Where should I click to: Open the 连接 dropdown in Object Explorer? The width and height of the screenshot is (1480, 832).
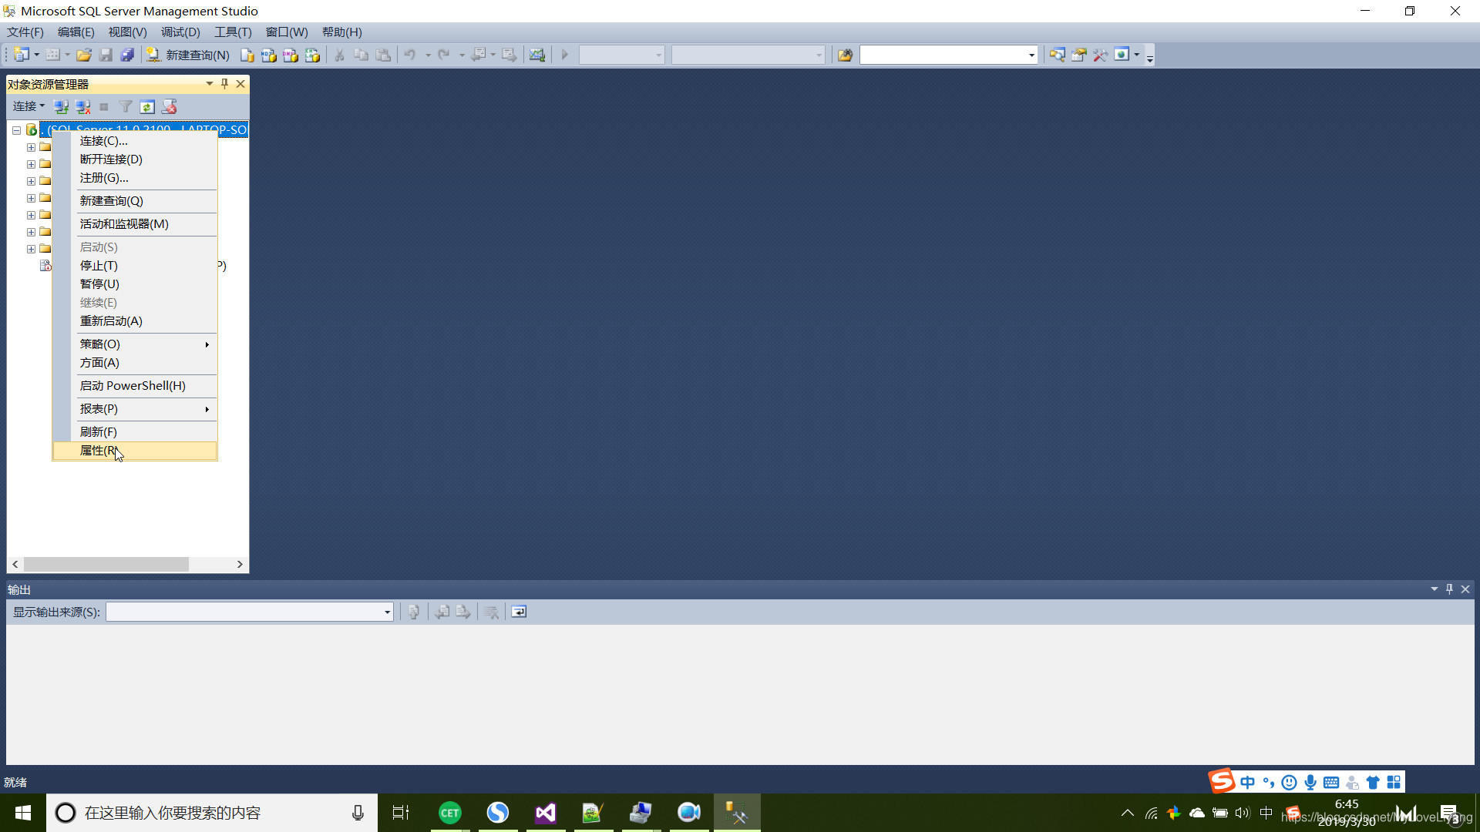click(x=29, y=106)
